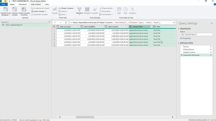Cancel formula edit with X icon
This screenshot has height=121, width=216.
[55, 23]
